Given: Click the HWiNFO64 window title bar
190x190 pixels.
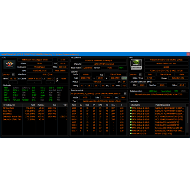Looking at the screenshot, I should (x=93, y=54).
